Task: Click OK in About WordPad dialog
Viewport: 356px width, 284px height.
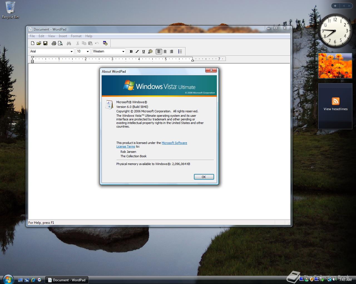Action: pyautogui.click(x=204, y=177)
